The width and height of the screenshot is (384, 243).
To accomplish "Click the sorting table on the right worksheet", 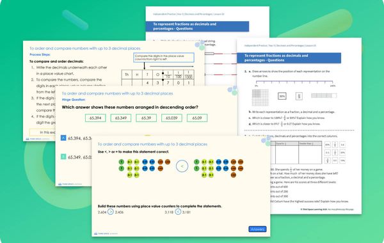I will pos(296,152).
